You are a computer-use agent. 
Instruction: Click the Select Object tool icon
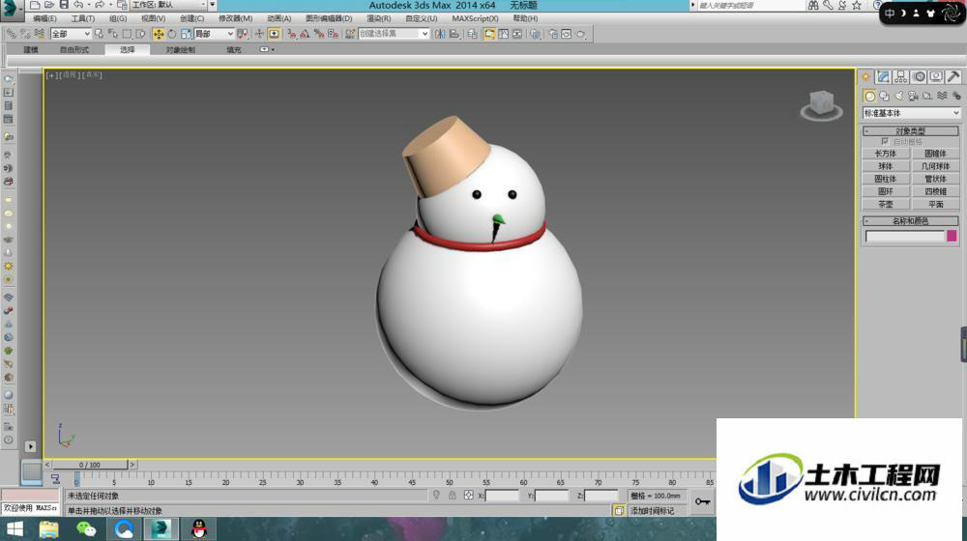point(99,34)
